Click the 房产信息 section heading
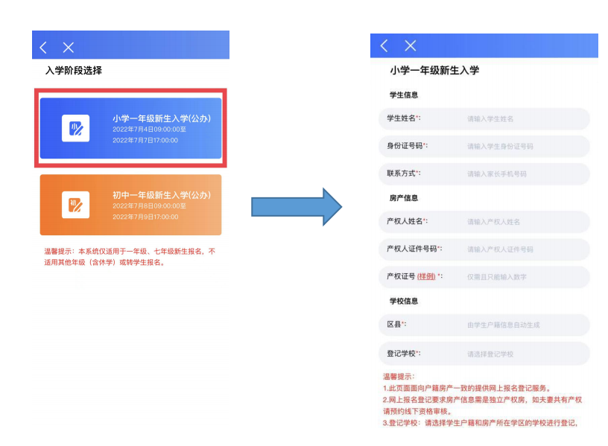This screenshot has height=446, width=608. [x=404, y=198]
